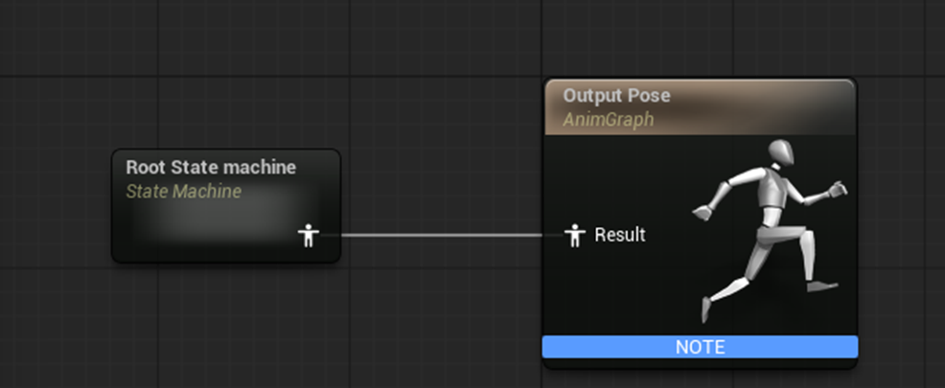Click the "State Machine" subtitle text
Screen dimensions: 945x388
click(184, 192)
